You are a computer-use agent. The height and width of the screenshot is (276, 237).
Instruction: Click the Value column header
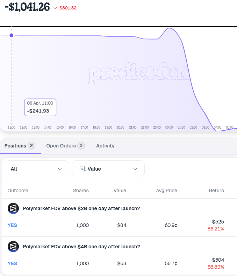tap(120, 191)
